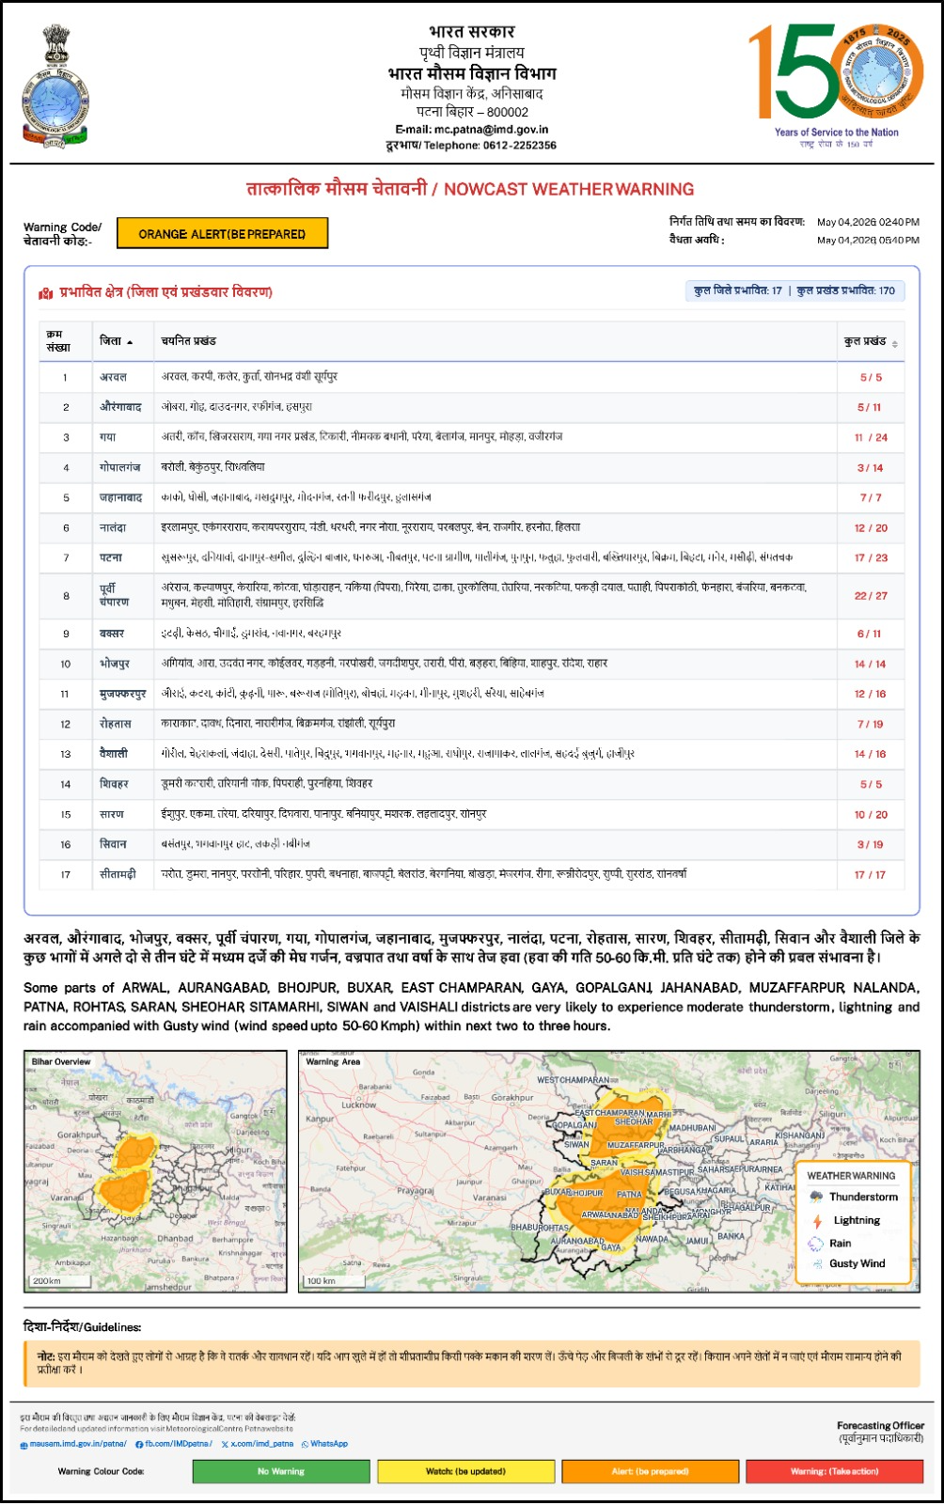Click the WhatsApp icon in the footer
This screenshot has width=944, height=1504.
(x=305, y=1444)
